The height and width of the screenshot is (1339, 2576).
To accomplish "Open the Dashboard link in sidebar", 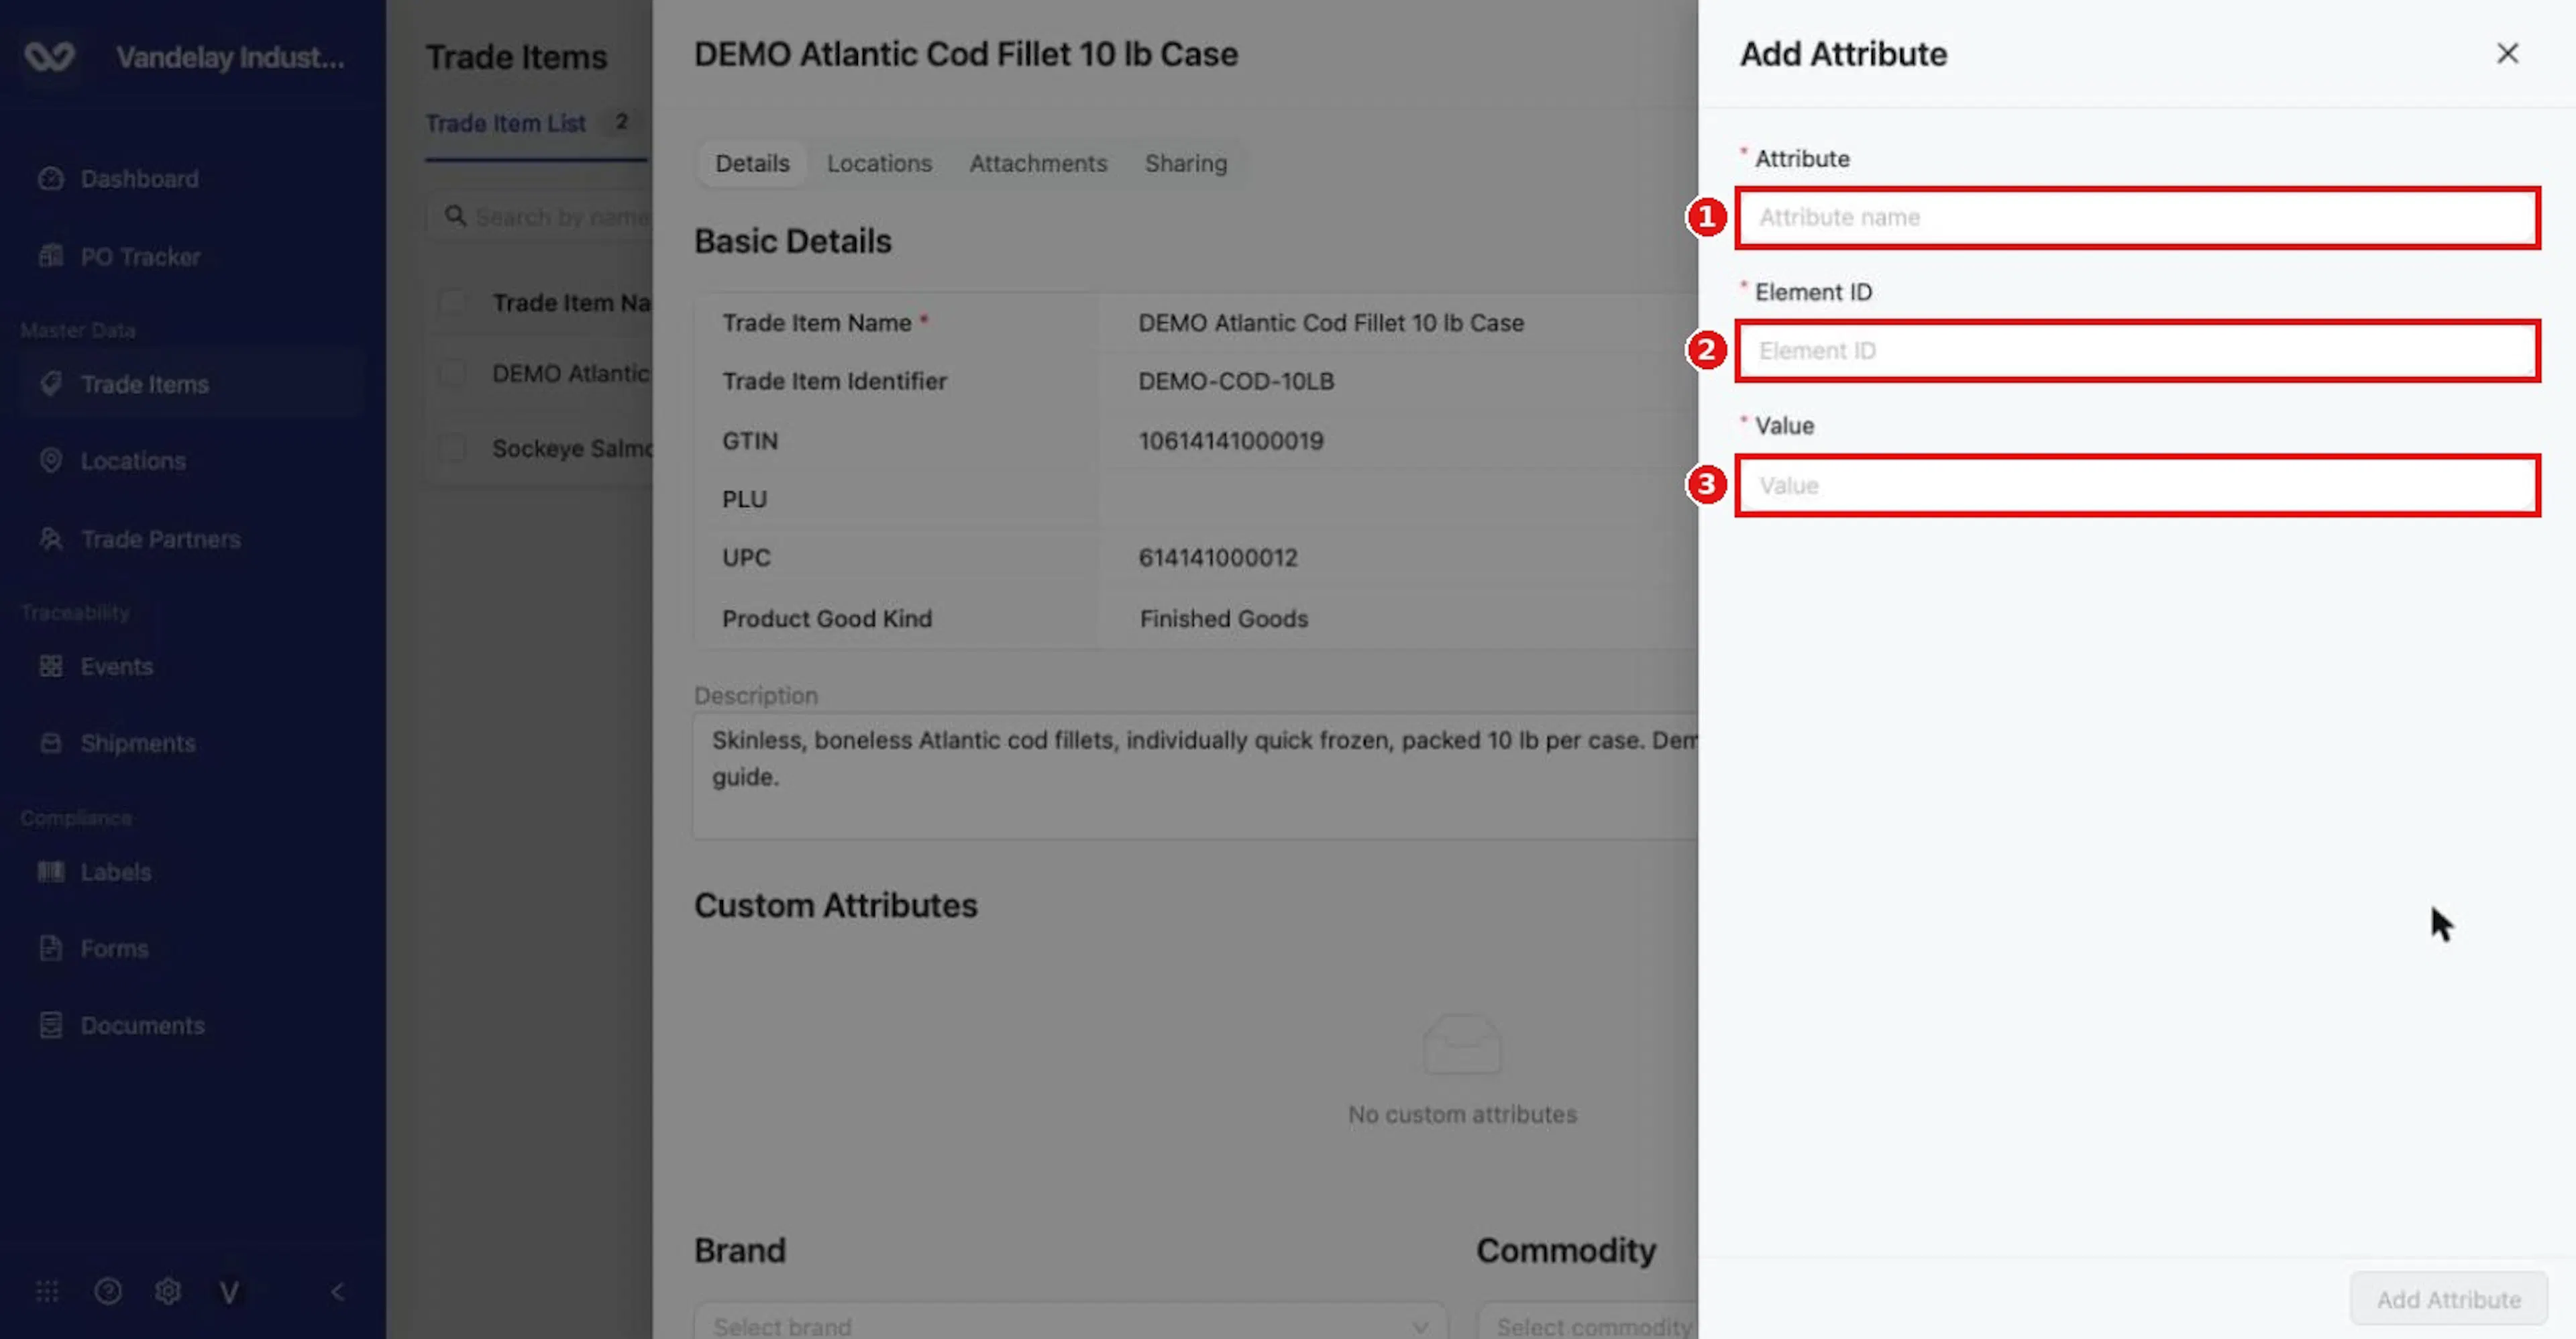I will [x=140, y=179].
